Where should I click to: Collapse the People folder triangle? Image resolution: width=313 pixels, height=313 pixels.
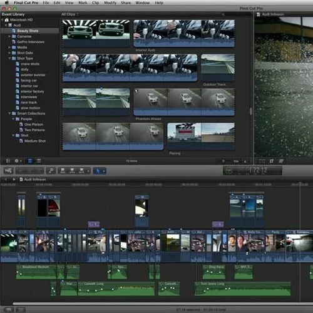point(13,119)
